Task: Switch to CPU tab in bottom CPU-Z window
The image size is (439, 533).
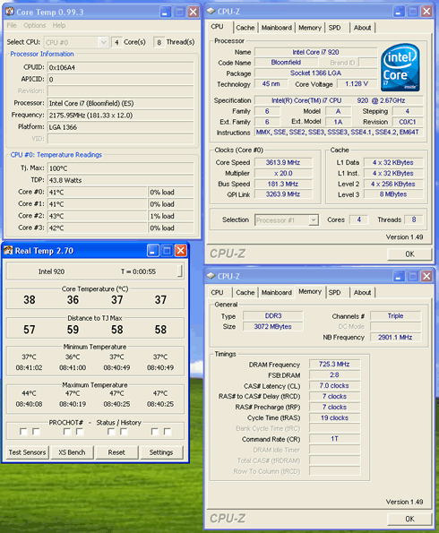Action: click(x=218, y=292)
